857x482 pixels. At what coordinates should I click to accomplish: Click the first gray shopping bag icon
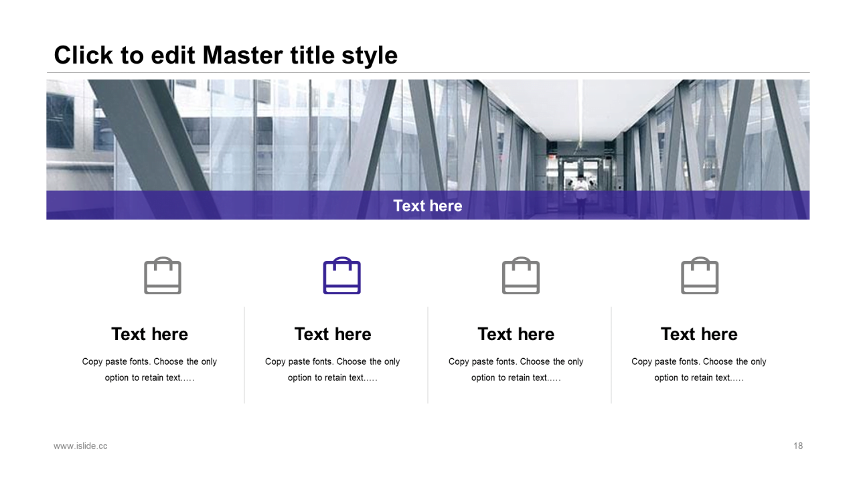pyautogui.click(x=163, y=275)
